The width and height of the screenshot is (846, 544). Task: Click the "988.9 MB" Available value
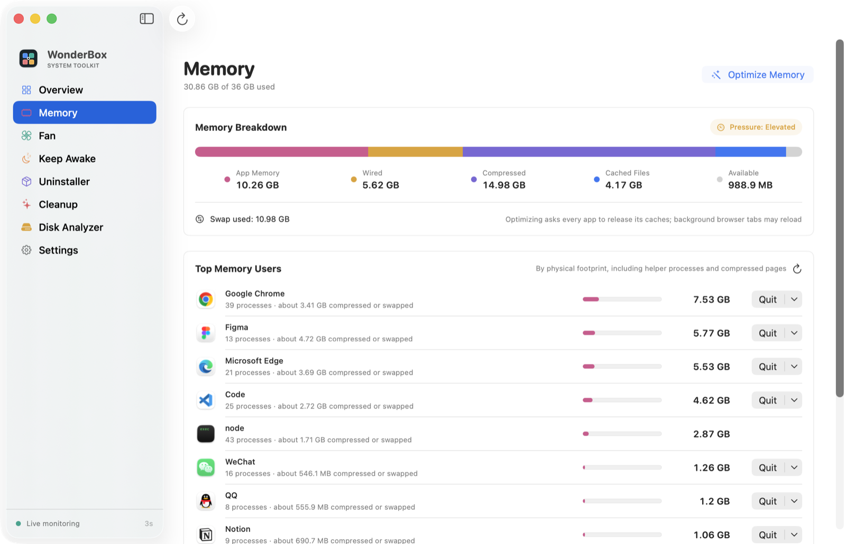coord(750,185)
